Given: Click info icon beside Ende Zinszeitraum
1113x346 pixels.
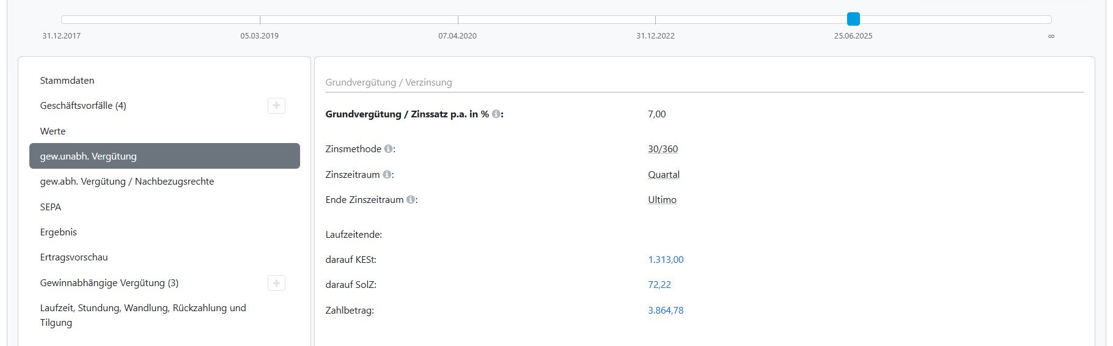Looking at the screenshot, I should 411,200.
